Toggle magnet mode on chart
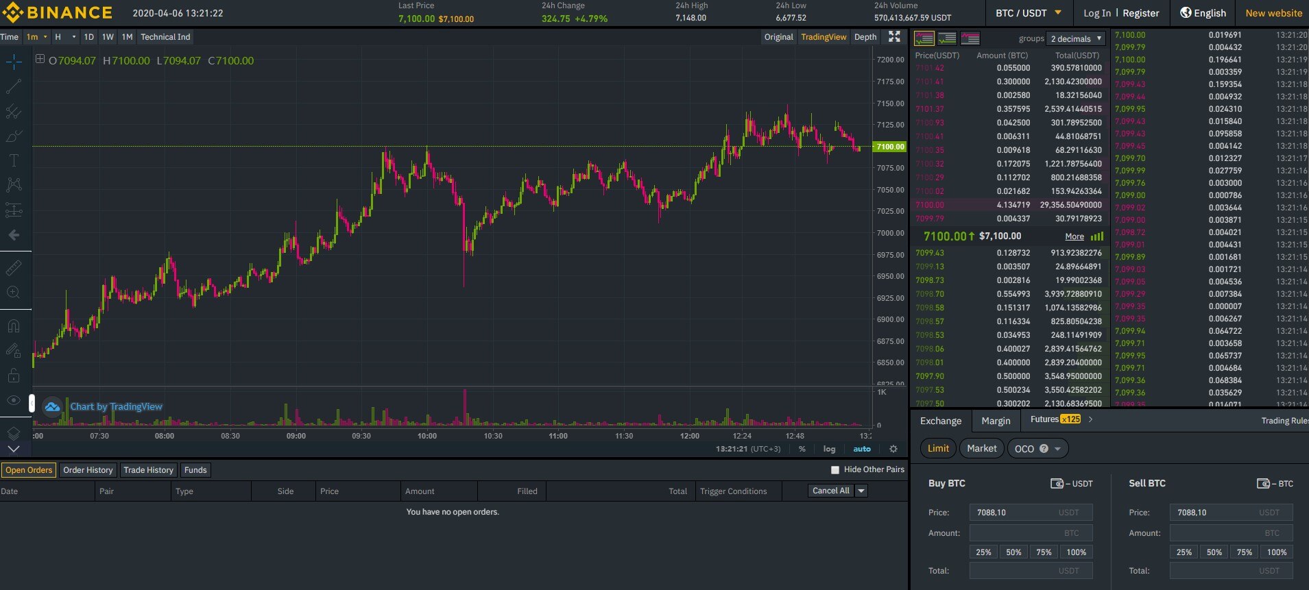This screenshot has height=590, width=1309. [14, 326]
